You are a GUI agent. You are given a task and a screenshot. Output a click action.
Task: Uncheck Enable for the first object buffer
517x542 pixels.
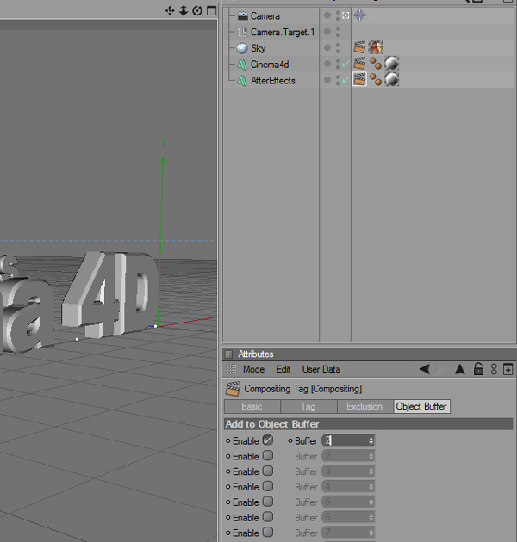coord(268,440)
